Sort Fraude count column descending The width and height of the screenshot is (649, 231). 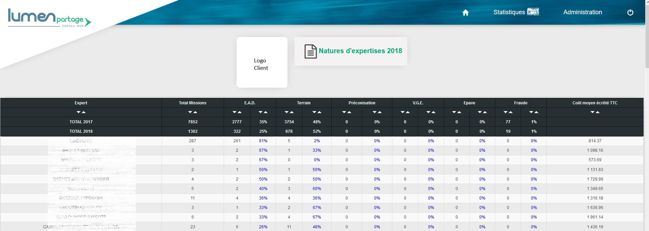(506, 112)
